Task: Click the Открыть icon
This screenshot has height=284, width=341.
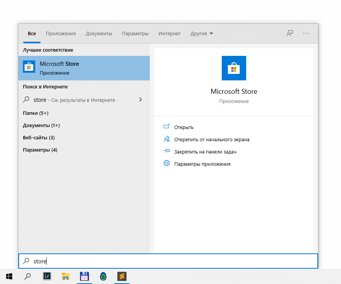Action: coord(166,126)
